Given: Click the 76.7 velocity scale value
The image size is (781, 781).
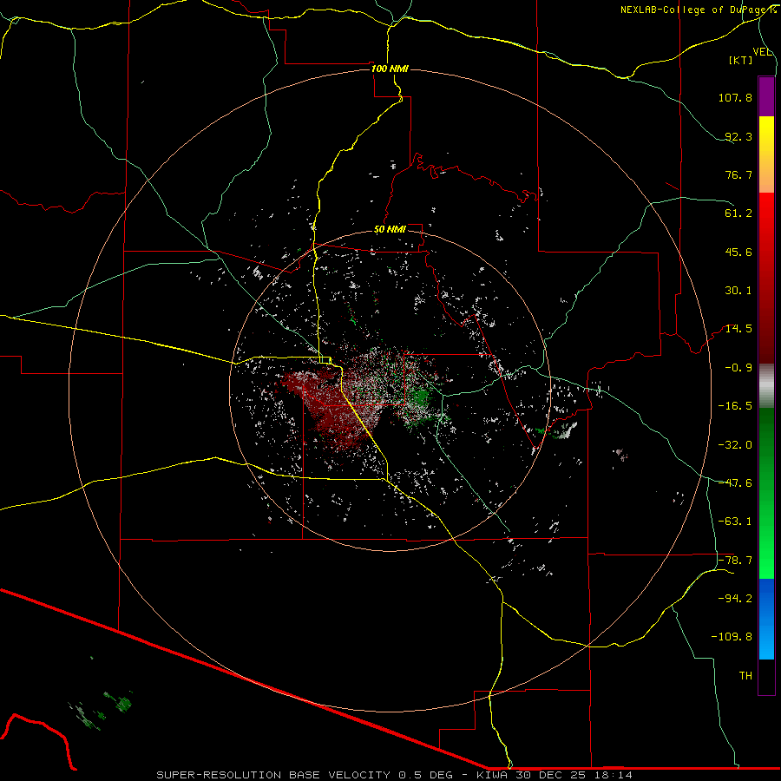Looking at the screenshot, I should tap(738, 174).
